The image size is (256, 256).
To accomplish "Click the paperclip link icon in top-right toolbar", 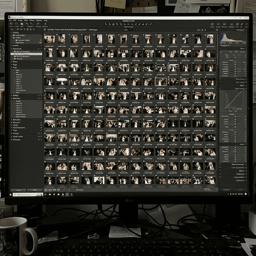I will click(242, 24).
